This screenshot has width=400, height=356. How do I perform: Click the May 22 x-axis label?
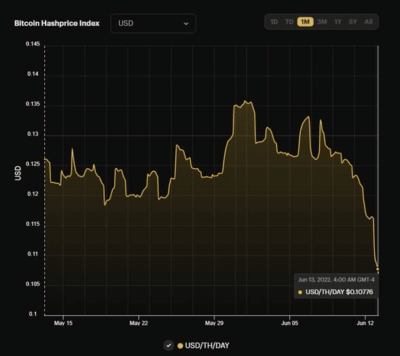tap(139, 323)
